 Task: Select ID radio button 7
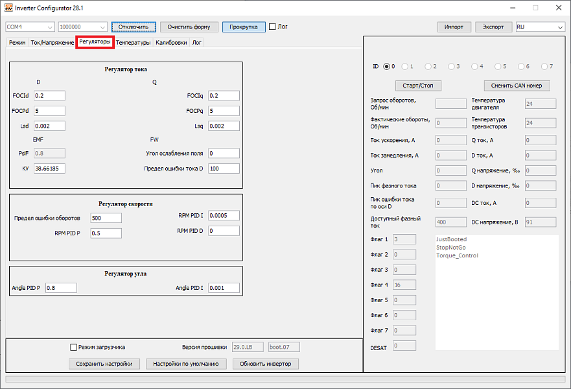click(543, 66)
